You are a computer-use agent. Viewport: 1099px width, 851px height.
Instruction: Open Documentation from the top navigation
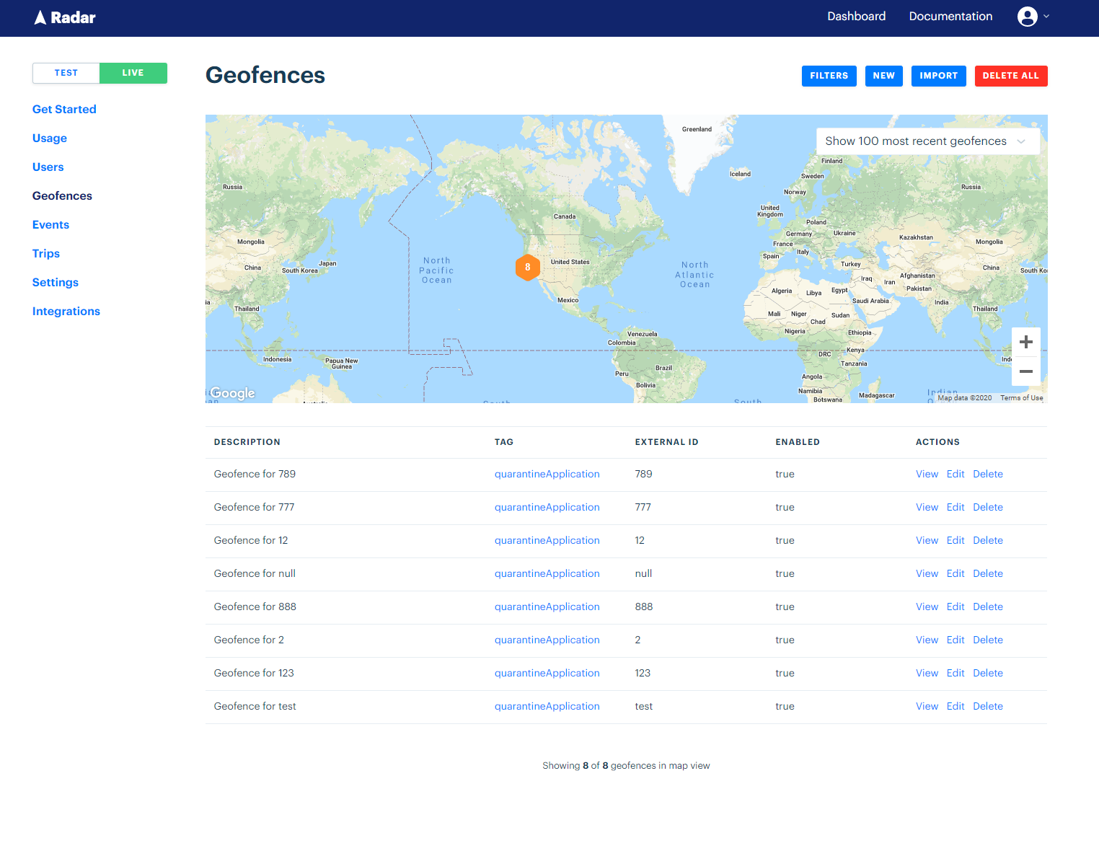950,17
